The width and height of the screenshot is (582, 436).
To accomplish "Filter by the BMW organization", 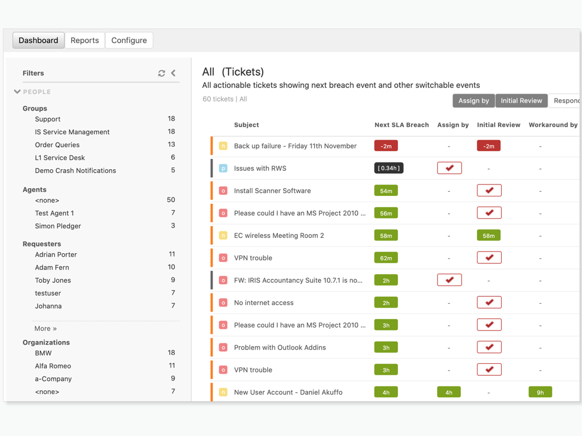I will pyautogui.click(x=43, y=353).
